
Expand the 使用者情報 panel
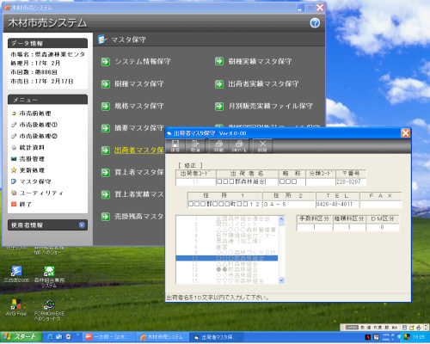(x=82, y=225)
